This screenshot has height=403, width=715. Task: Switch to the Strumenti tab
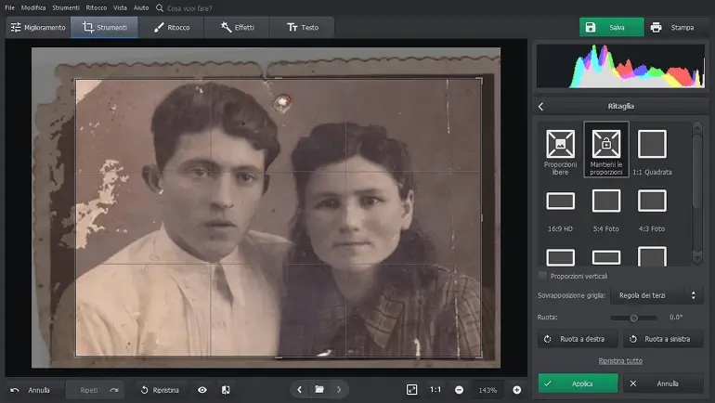[104, 27]
